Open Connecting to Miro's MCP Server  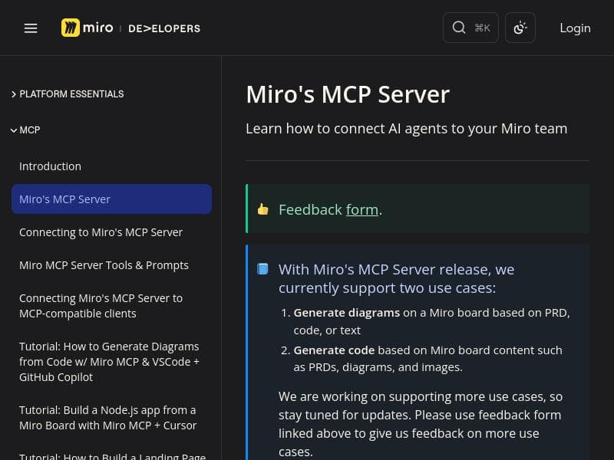coord(101,232)
